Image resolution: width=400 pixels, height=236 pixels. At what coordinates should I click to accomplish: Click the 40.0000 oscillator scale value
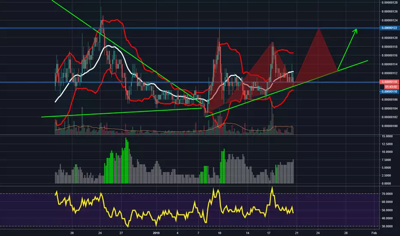(387, 218)
